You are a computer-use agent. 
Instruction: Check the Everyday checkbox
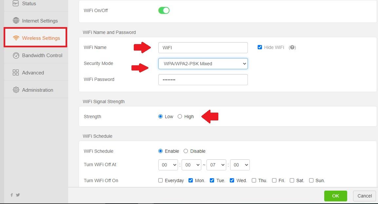click(160, 180)
